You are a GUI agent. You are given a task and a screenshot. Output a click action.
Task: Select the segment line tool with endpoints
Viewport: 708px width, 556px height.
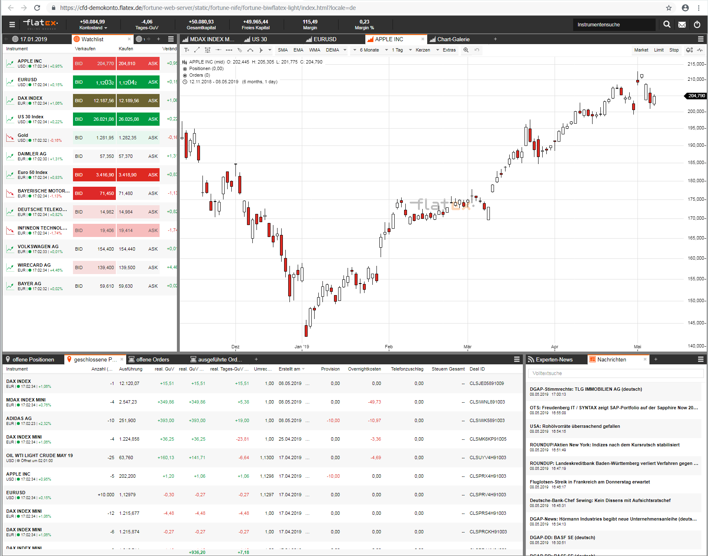229,50
